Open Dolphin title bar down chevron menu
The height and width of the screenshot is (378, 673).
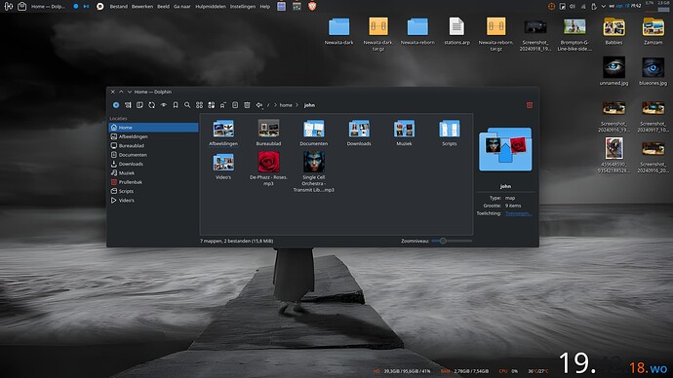129,92
